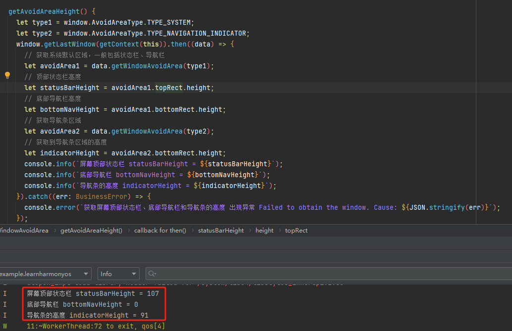Viewport: 512px width, 331px height.
Task: Click the comment '// 获取导航条区域'
Action: [52, 120]
